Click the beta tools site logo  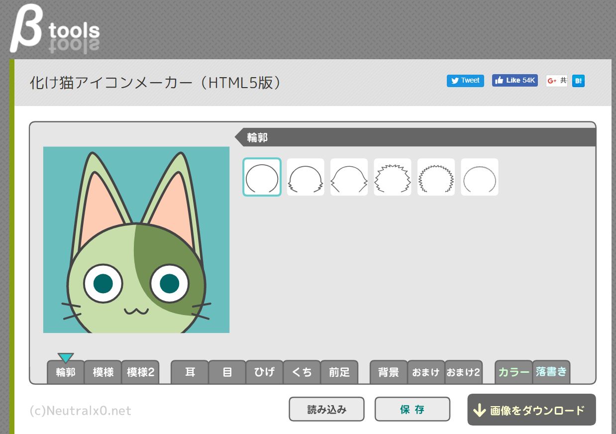click(55, 31)
